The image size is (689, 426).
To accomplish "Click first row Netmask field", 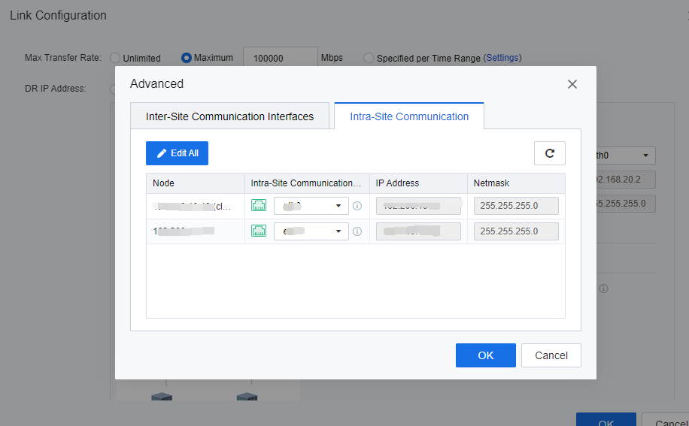I will tap(516, 206).
